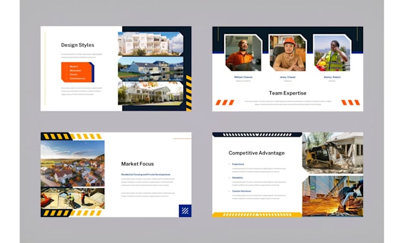The image size is (404, 243).
Task: Click the 'Market Focus' heading
Action: [137, 163]
